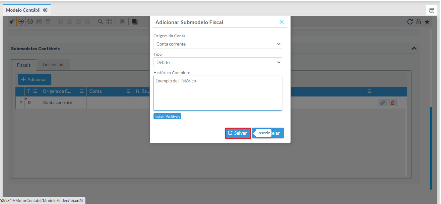Click the refresh icon in top-right toolbar
Image resolution: width=441 pixels, height=204 pixels.
[x=410, y=22]
